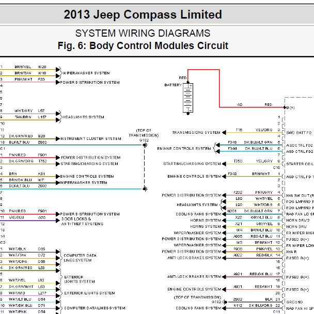Click Power Distribution System label on F20 wire
Viewport: 314px width, 314px height.
(x=90, y=82)
